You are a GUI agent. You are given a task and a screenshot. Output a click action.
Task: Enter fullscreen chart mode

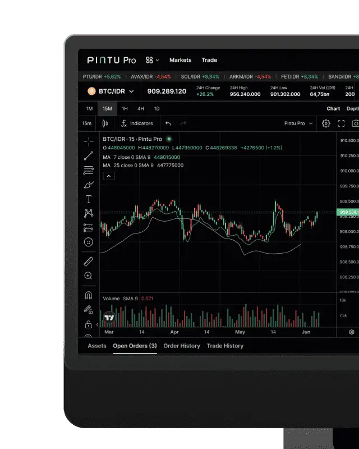pyautogui.click(x=341, y=123)
